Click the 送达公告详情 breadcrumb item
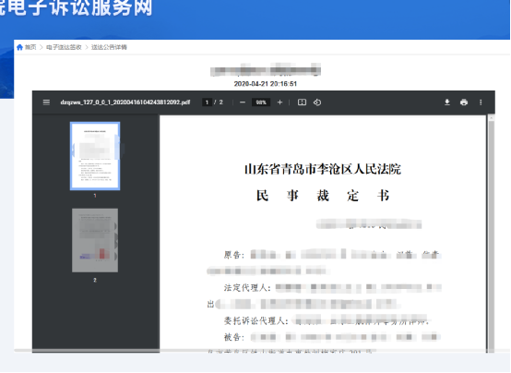Image resolution: width=511 pixels, height=373 pixels. (x=109, y=47)
